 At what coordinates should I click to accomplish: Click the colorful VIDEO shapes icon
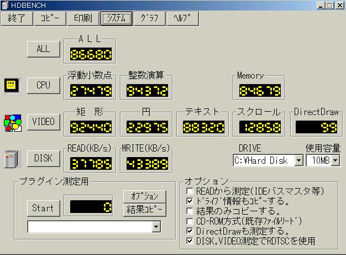[x=12, y=122]
